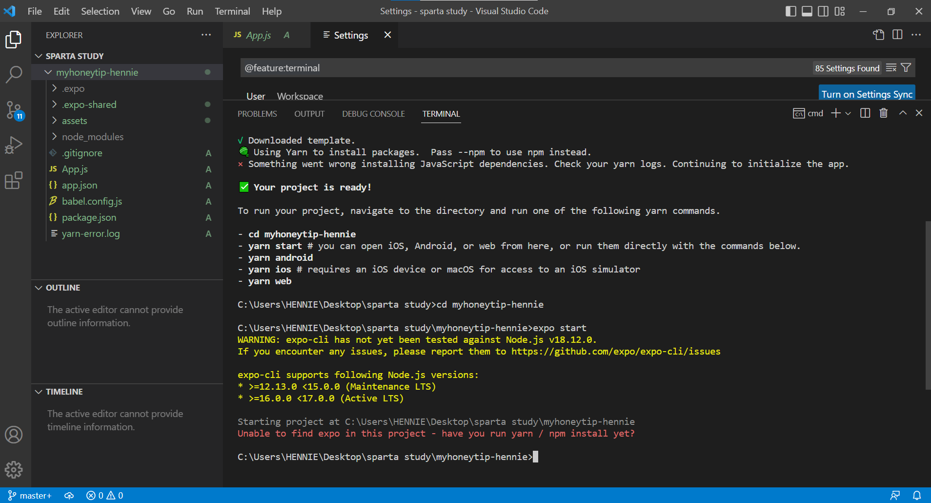
Task: Switch to the OUTPUT panel tab
Action: coord(309,114)
